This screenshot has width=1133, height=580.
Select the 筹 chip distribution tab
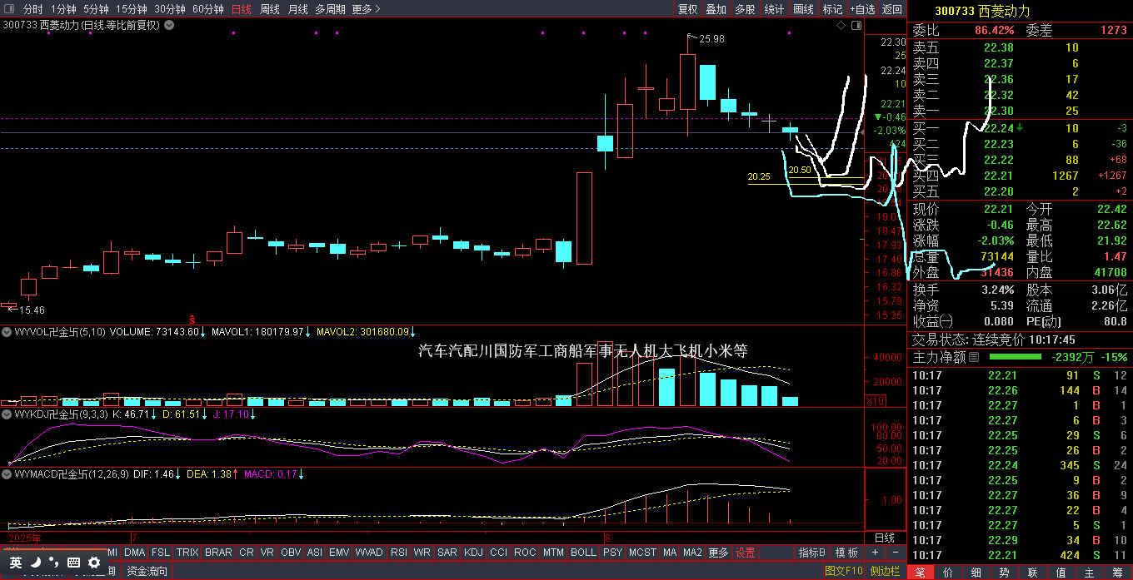coord(1118,572)
